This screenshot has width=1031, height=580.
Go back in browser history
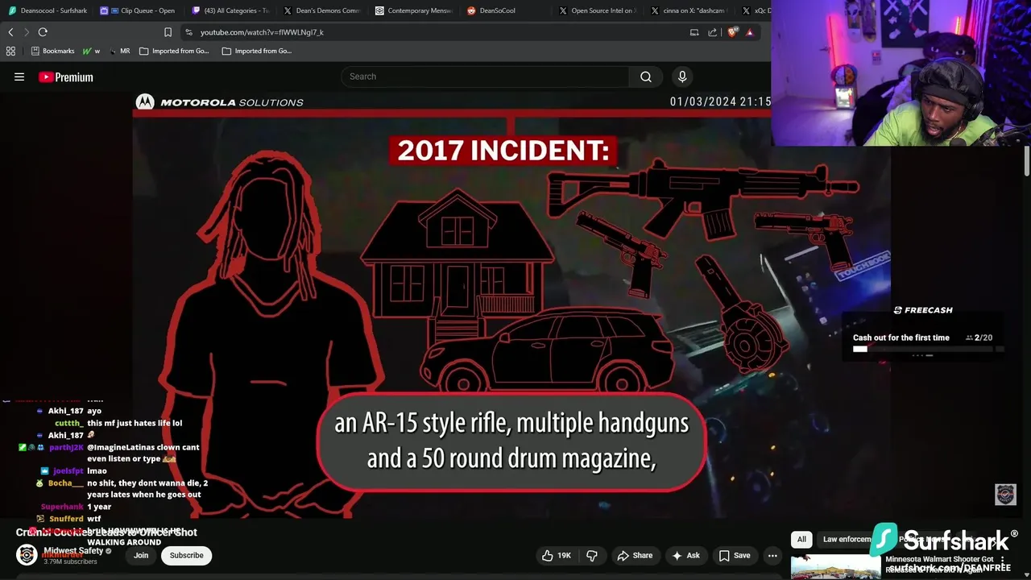10,32
